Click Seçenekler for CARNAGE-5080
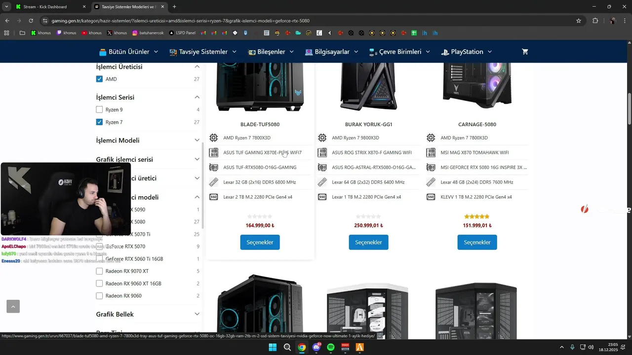 (477, 243)
